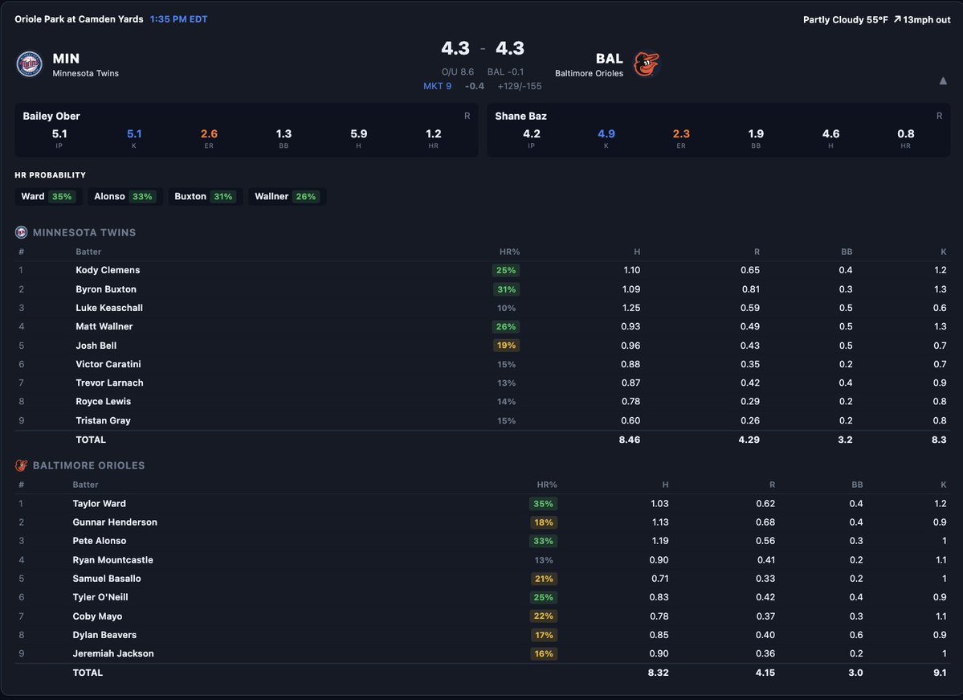Select Royce Lewis batter row
The image size is (963, 700).
482,401
